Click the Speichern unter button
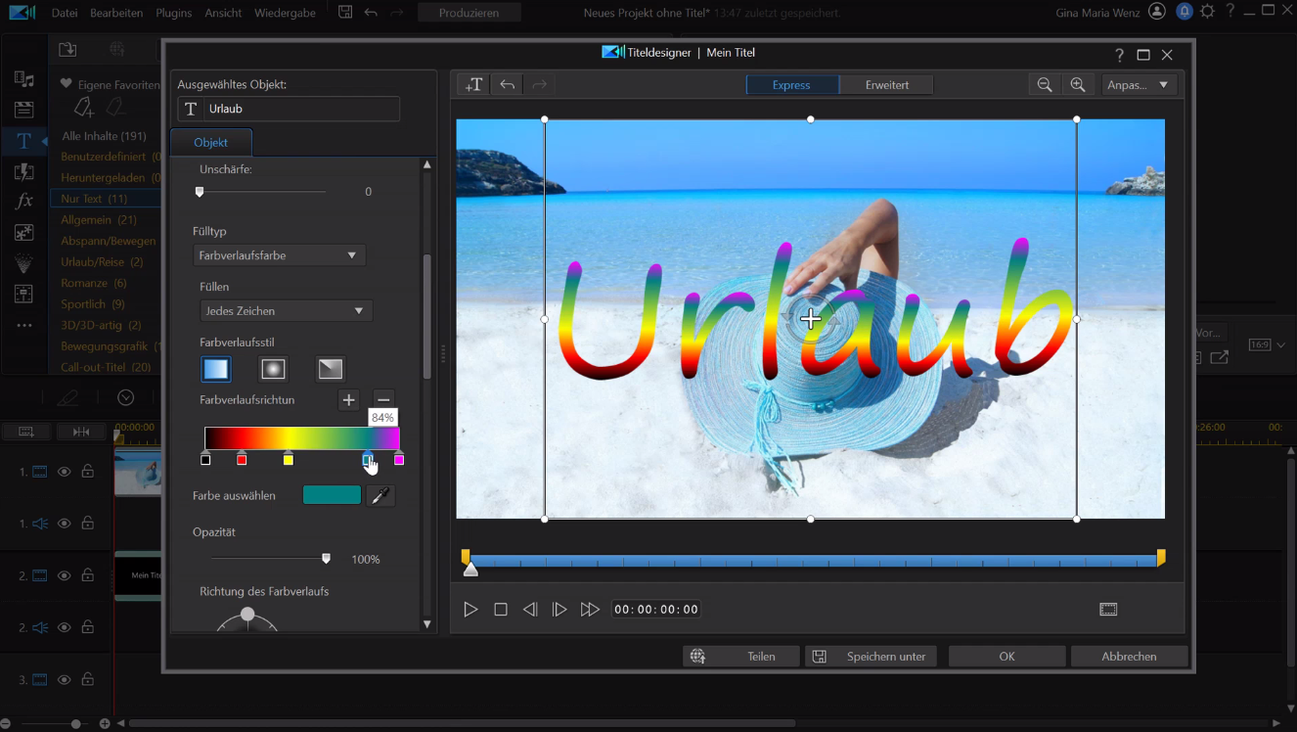The height and width of the screenshot is (732, 1297). (x=871, y=657)
